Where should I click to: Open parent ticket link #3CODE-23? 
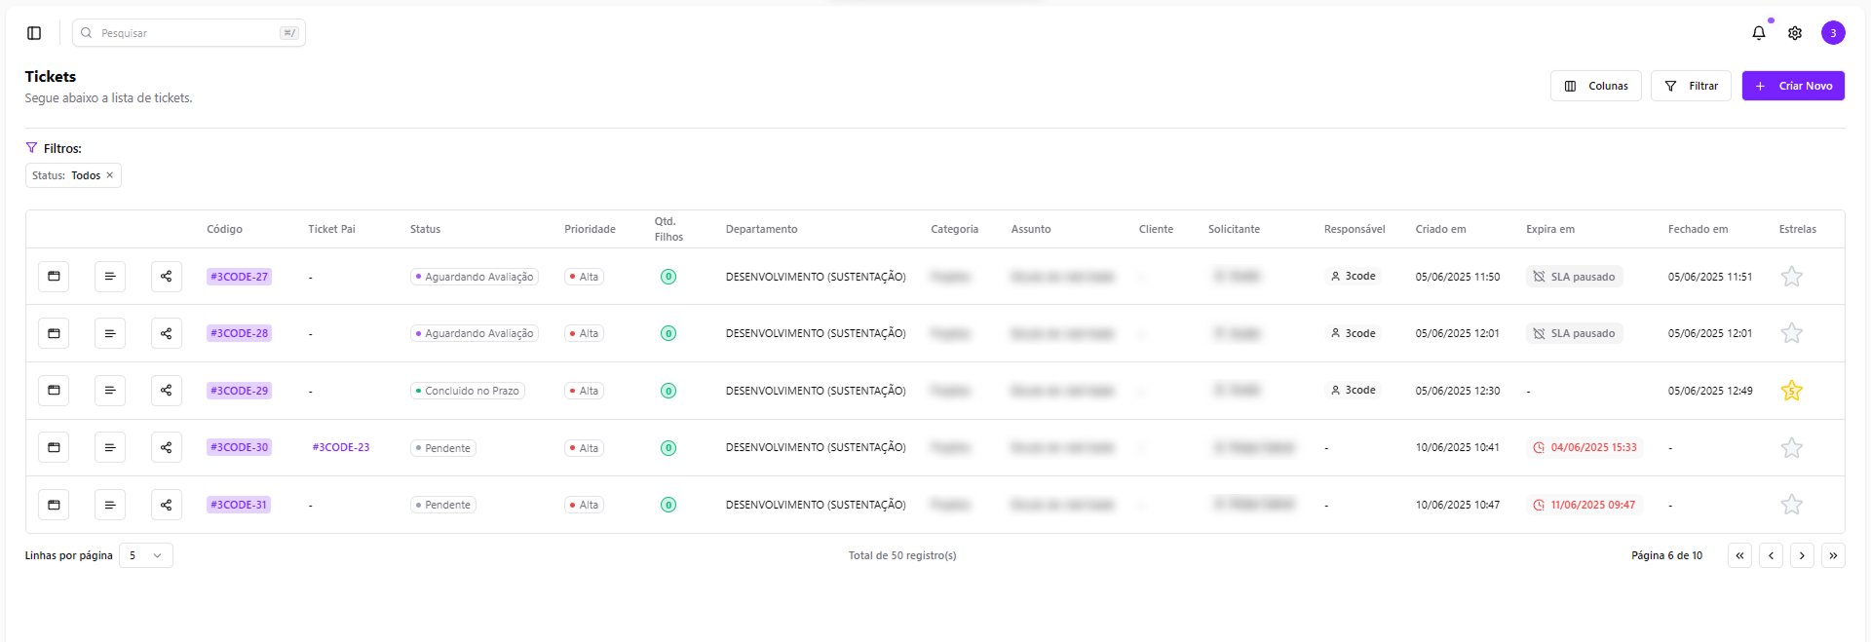(341, 448)
